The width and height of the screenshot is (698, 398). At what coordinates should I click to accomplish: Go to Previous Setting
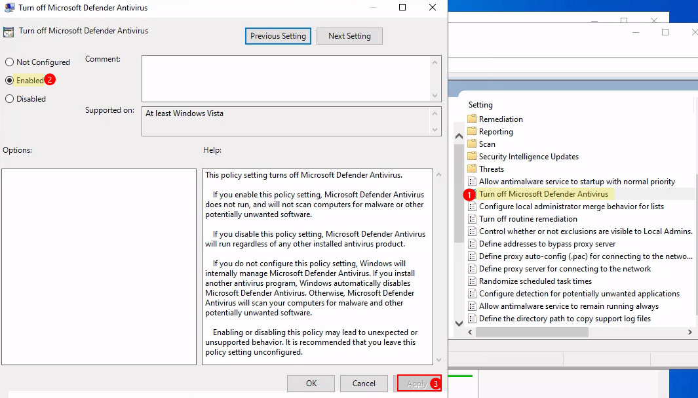click(x=279, y=36)
